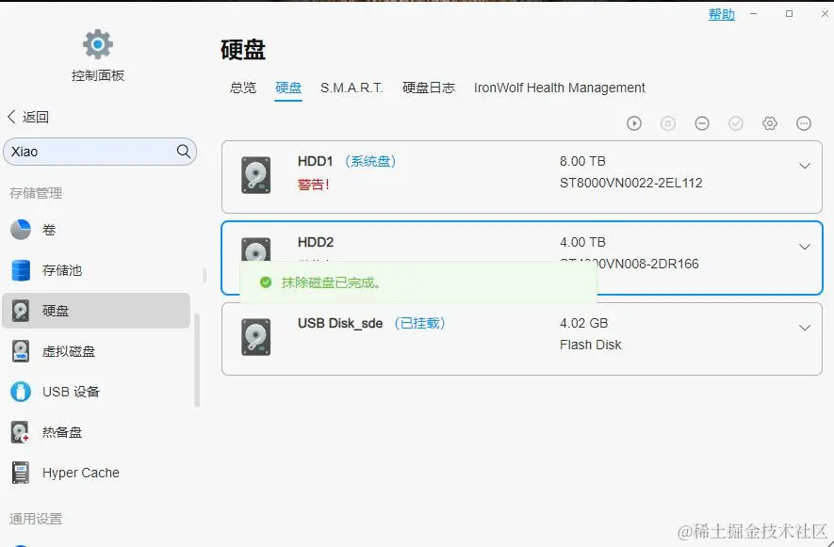Expand USB Disk_sde details
Viewport: 834px width, 547px height.
(804, 329)
